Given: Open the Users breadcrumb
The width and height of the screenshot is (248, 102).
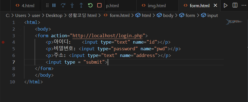Looking at the screenshot, I should point(21,15).
